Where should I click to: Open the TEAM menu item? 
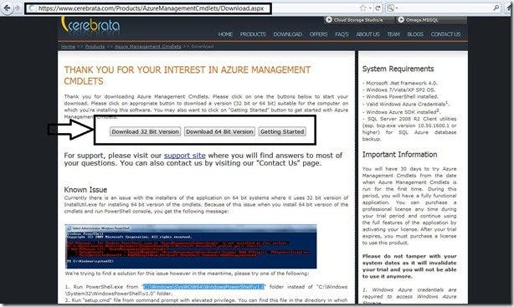[x=393, y=34]
